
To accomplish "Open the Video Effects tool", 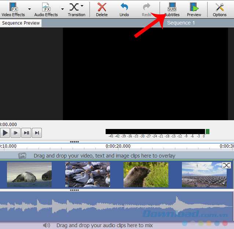I will [13, 9].
